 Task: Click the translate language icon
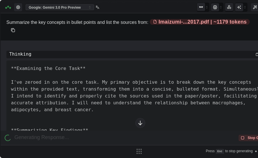pyautogui.click(x=98, y=7)
